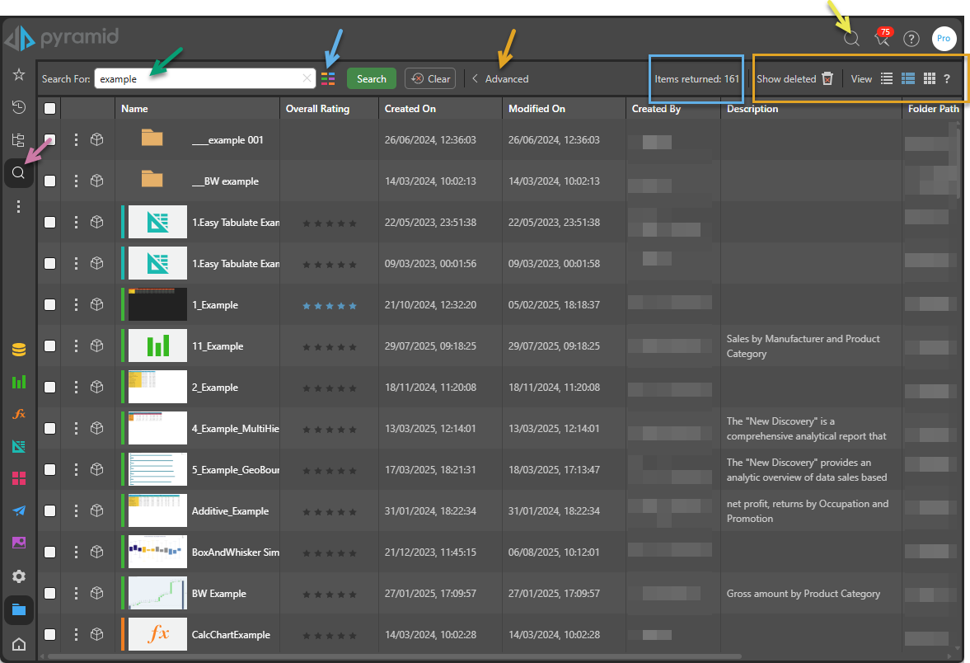970x663 pixels.
Task: Select the checkbox for 11_Example row
Action: coord(50,346)
